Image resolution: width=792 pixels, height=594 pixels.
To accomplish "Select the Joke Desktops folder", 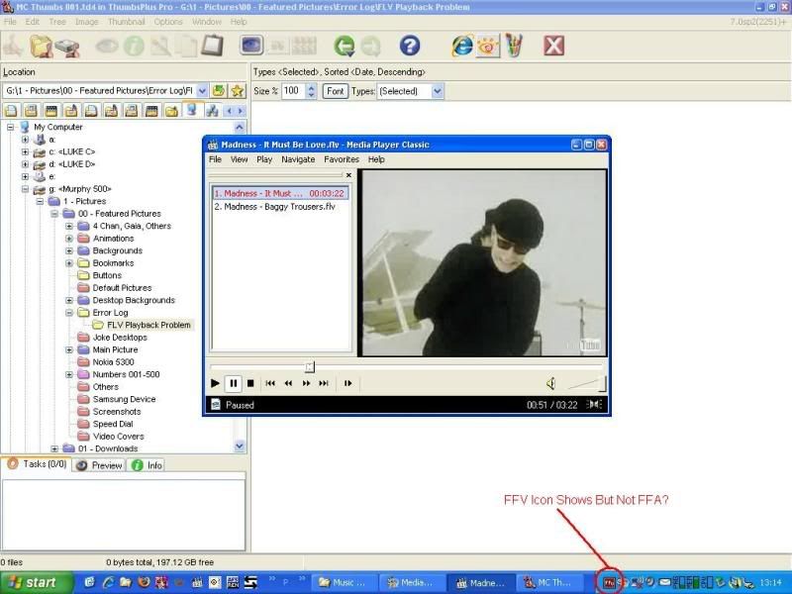I will tap(120, 338).
